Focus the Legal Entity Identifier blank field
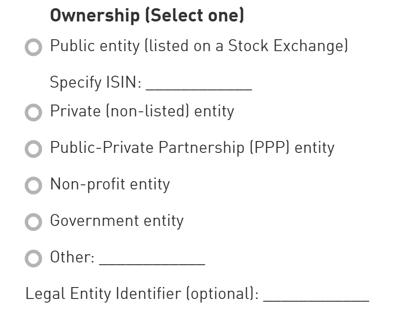Viewport: 405px width, 314px height. [316, 295]
